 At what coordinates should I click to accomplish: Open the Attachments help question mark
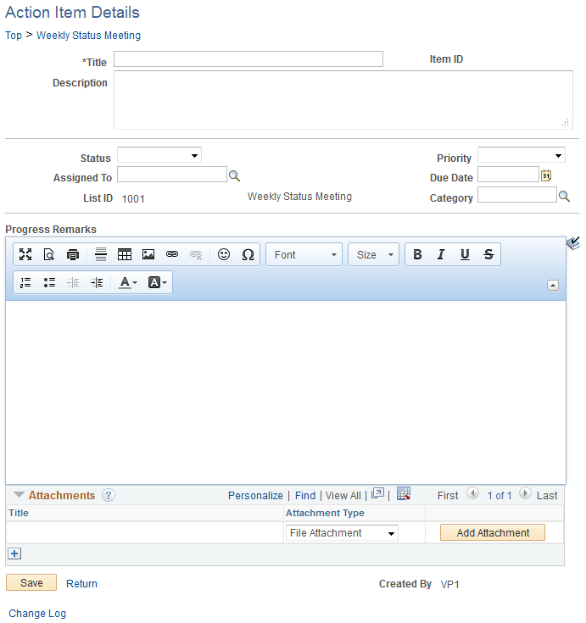click(109, 495)
